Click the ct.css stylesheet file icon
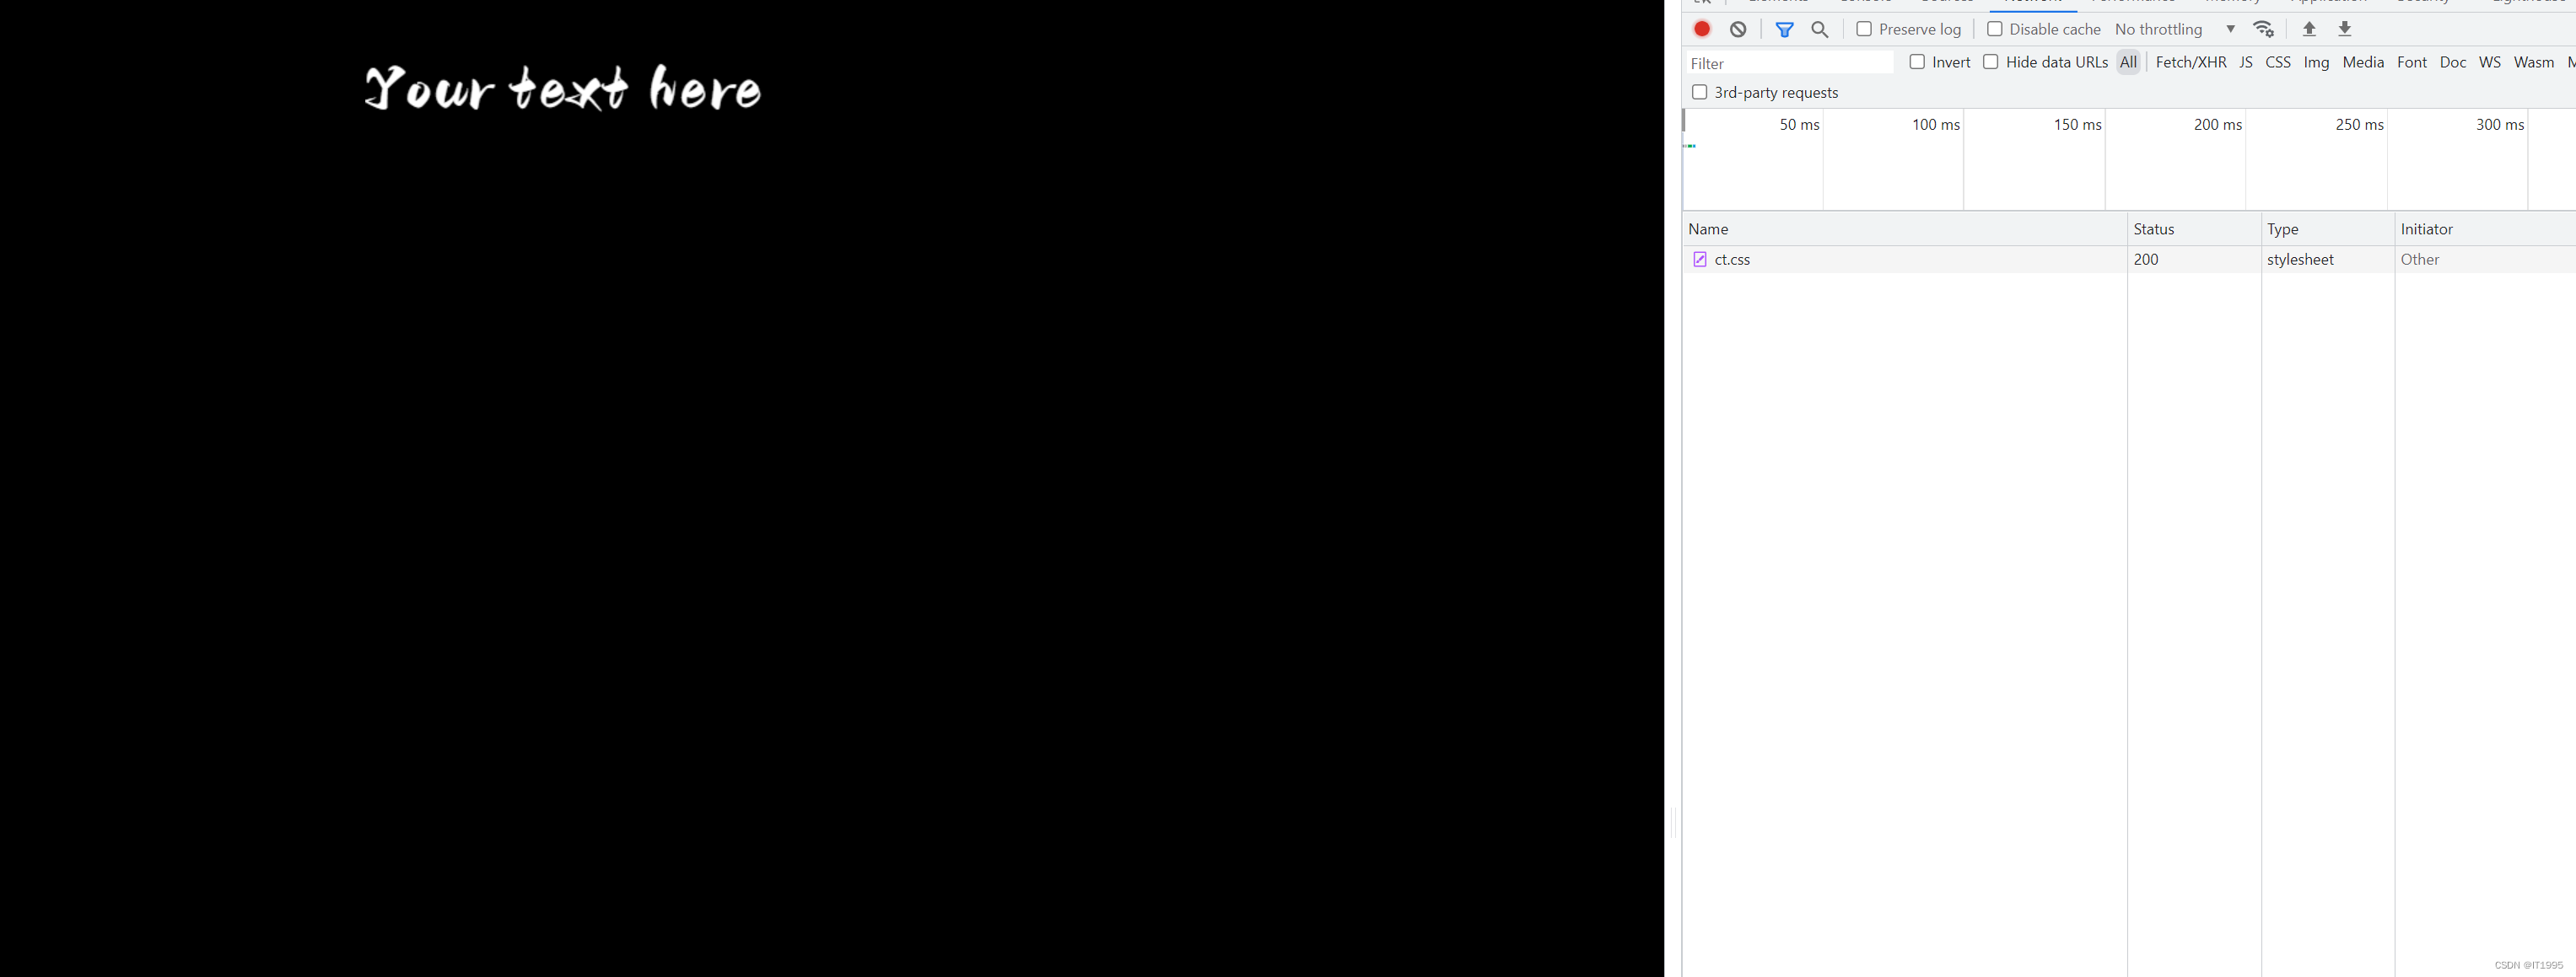 click(1699, 260)
